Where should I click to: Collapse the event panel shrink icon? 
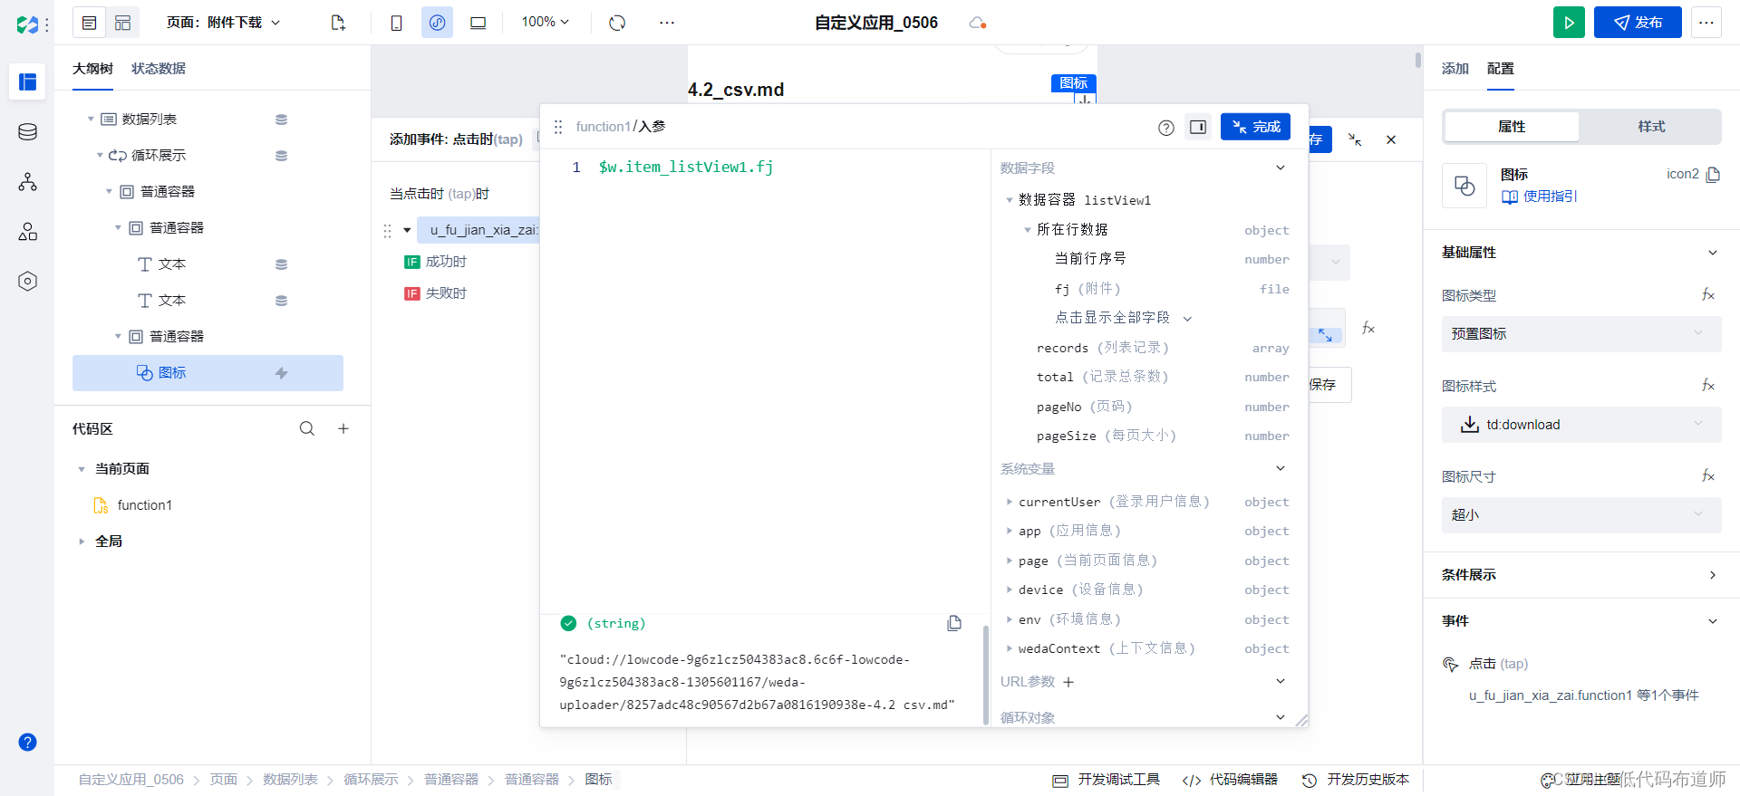tap(1355, 139)
